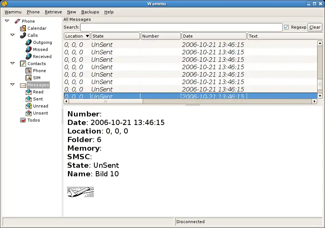Open the Todos icon
This screenshot has height=228, width=325.
click(x=23, y=120)
